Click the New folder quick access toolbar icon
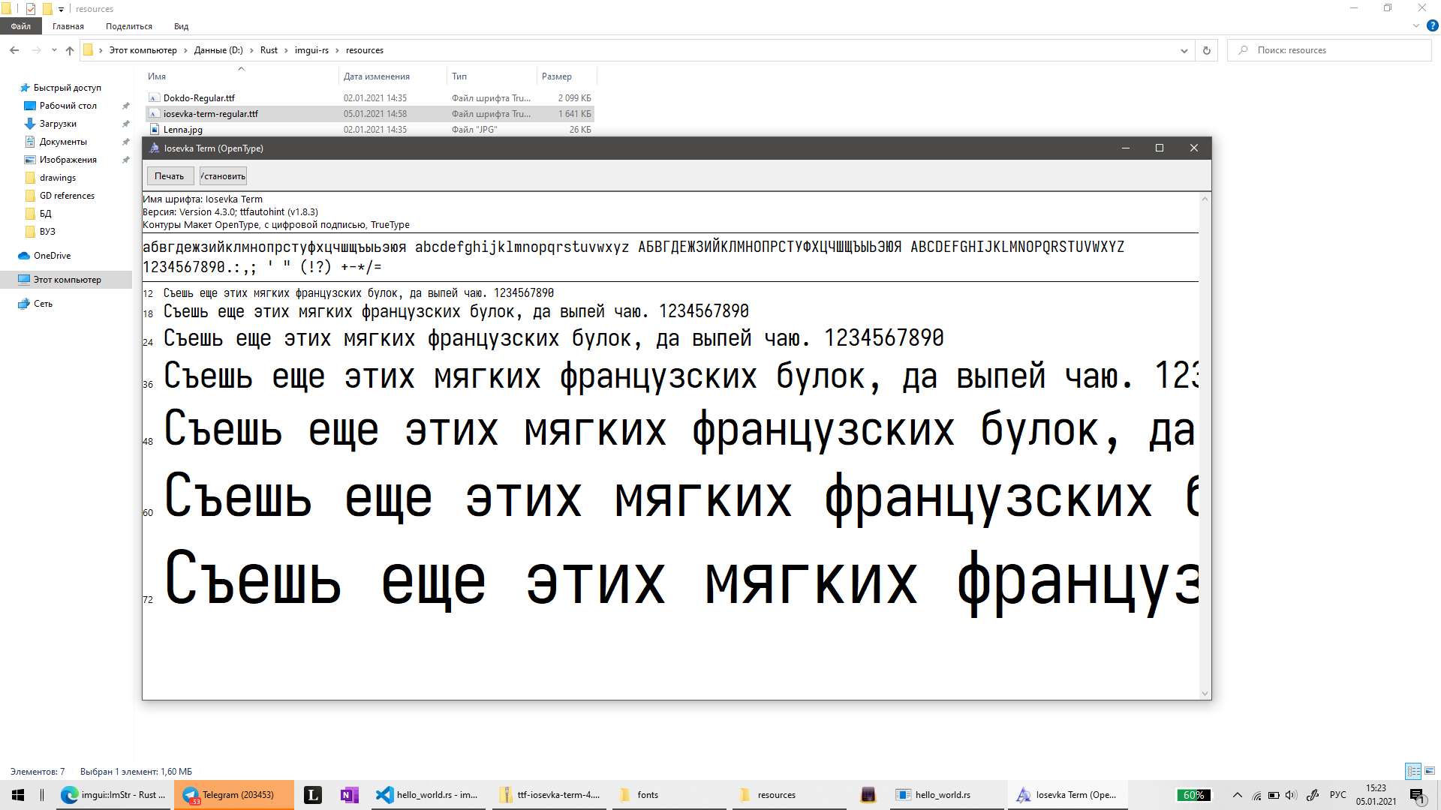 click(x=47, y=9)
